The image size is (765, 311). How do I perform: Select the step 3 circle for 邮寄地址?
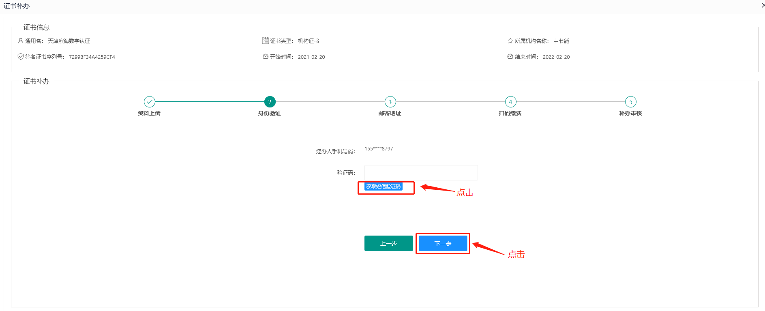click(390, 102)
